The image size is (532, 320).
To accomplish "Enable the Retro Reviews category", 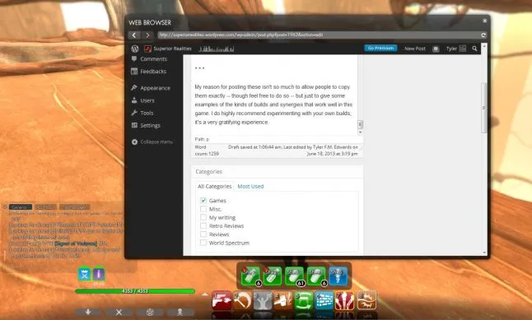I will (203, 225).
